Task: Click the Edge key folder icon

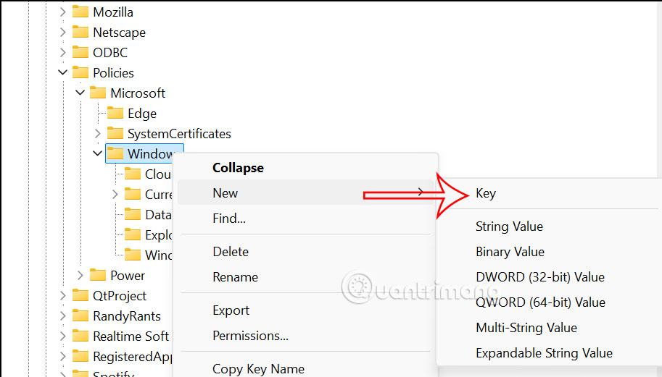Action: coord(115,113)
